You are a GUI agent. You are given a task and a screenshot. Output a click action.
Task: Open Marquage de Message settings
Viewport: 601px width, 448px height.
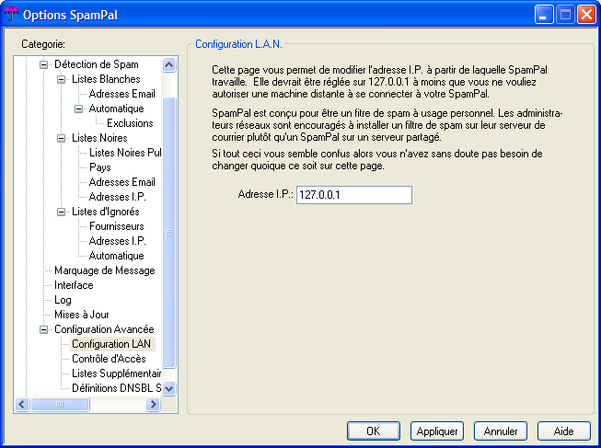click(x=105, y=270)
